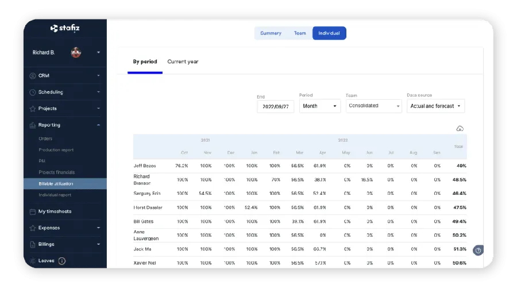The image size is (517, 286).
Task: Click the Projects star icon
Action: point(33,108)
